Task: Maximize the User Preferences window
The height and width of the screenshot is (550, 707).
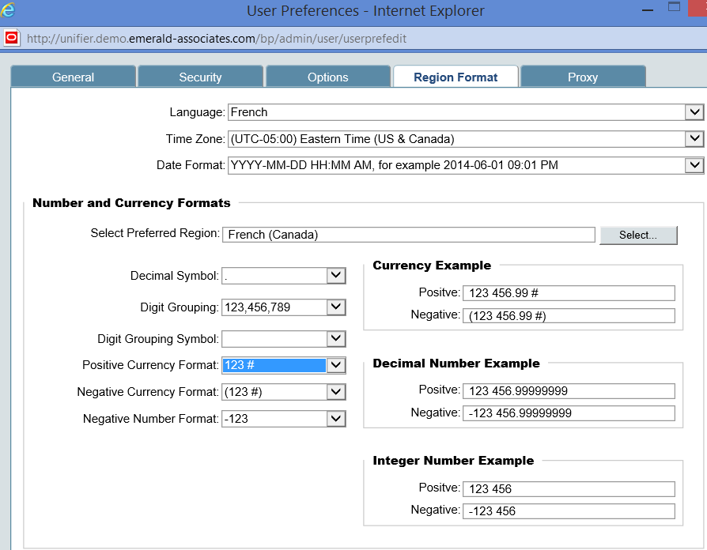Action: pyautogui.click(x=675, y=8)
